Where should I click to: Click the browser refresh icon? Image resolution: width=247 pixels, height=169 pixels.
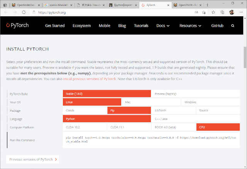[x=24, y=12]
